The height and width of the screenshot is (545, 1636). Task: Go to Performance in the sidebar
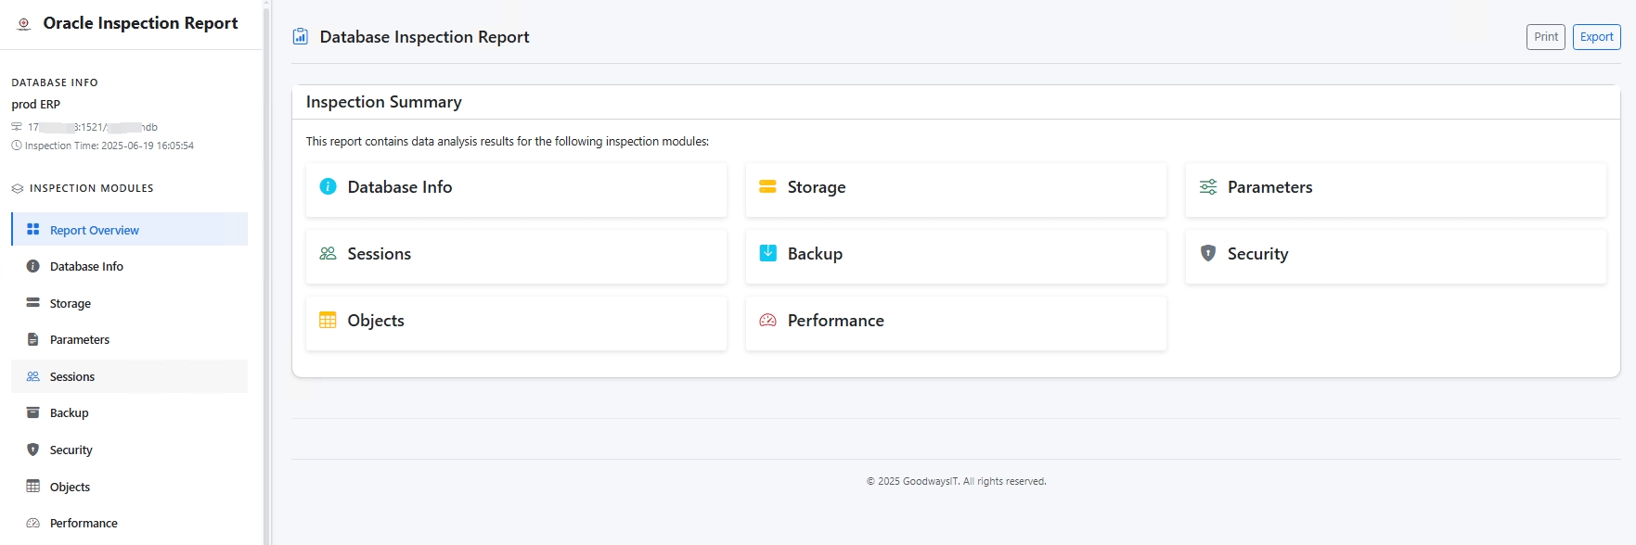pos(130,523)
